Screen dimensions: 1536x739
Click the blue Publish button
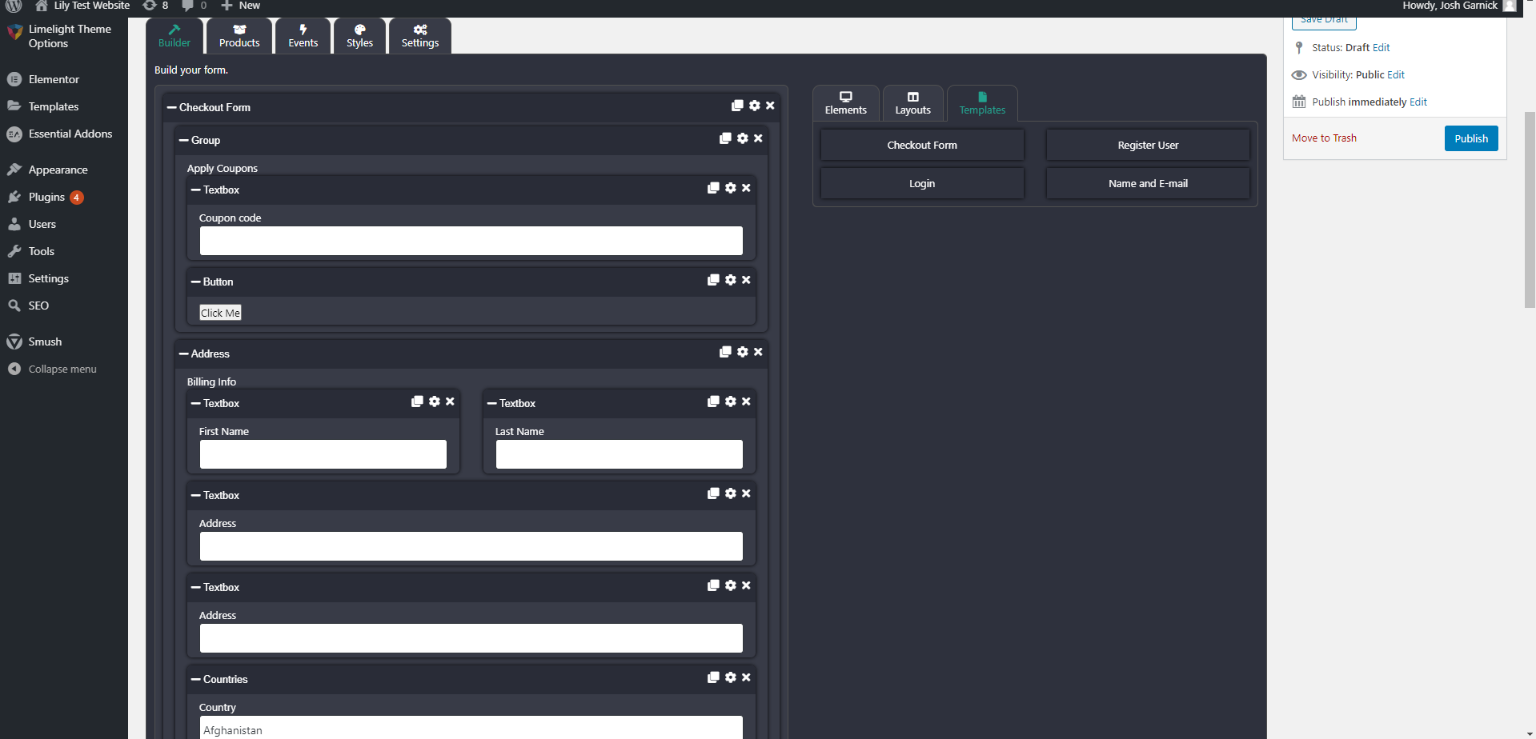(1470, 138)
